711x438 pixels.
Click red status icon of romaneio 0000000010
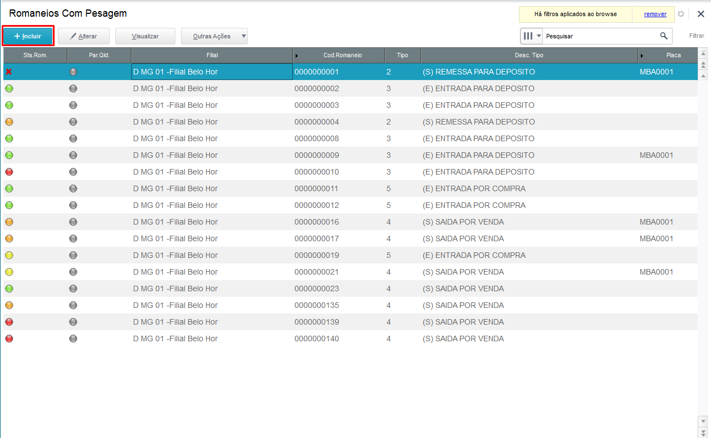(9, 172)
